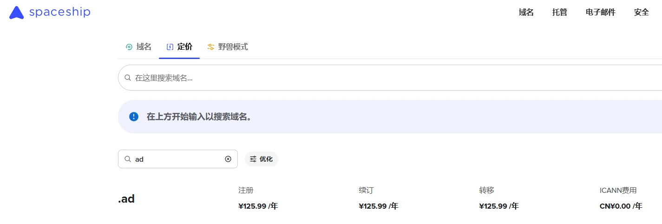Image resolution: width=662 pixels, height=224 pixels.
Task: Open the 电子邮件 menu in the top navigation
Action: (601, 13)
